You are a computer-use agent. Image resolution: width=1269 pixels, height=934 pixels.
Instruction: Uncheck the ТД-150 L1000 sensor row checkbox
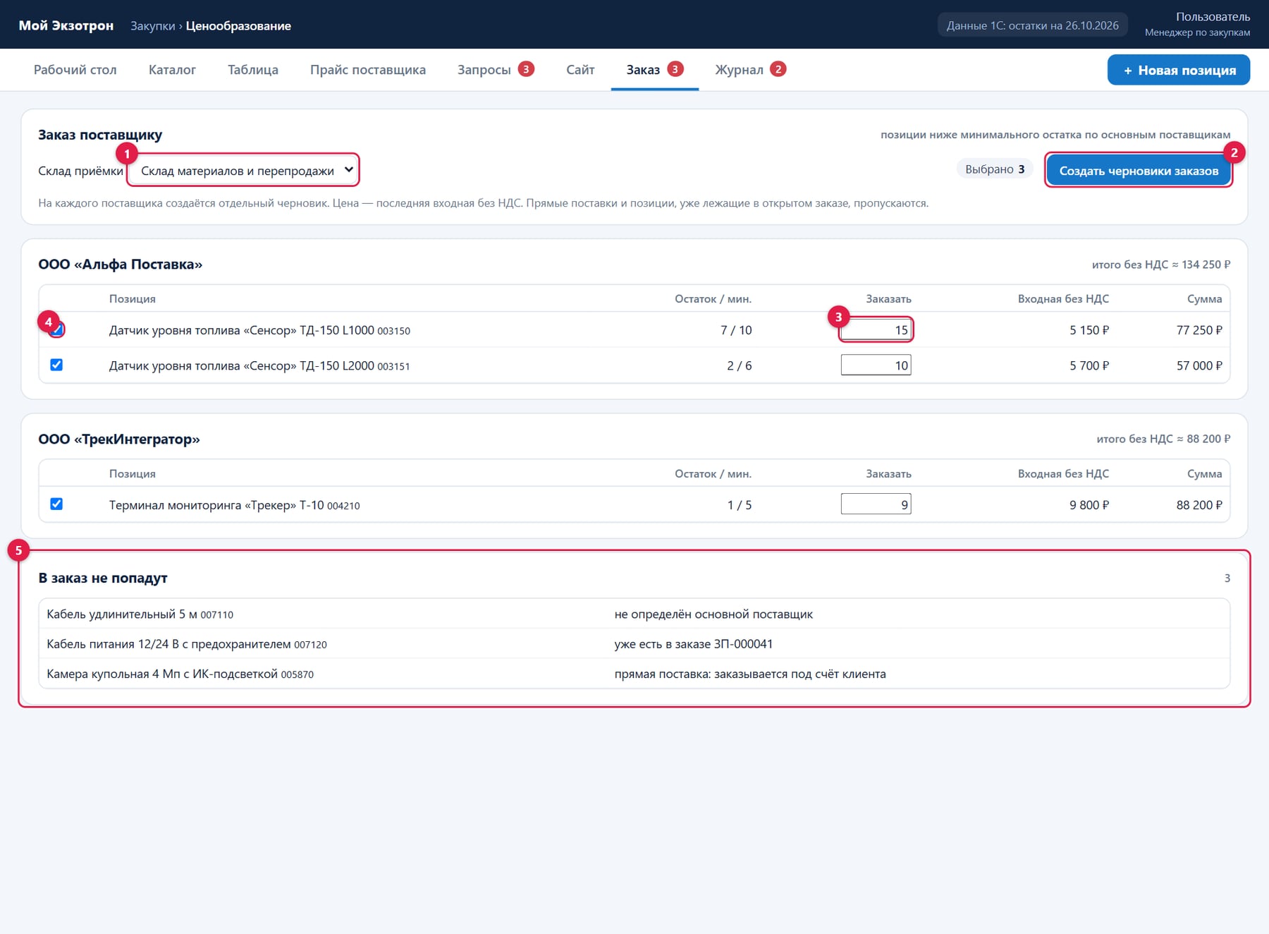click(56, 329)
